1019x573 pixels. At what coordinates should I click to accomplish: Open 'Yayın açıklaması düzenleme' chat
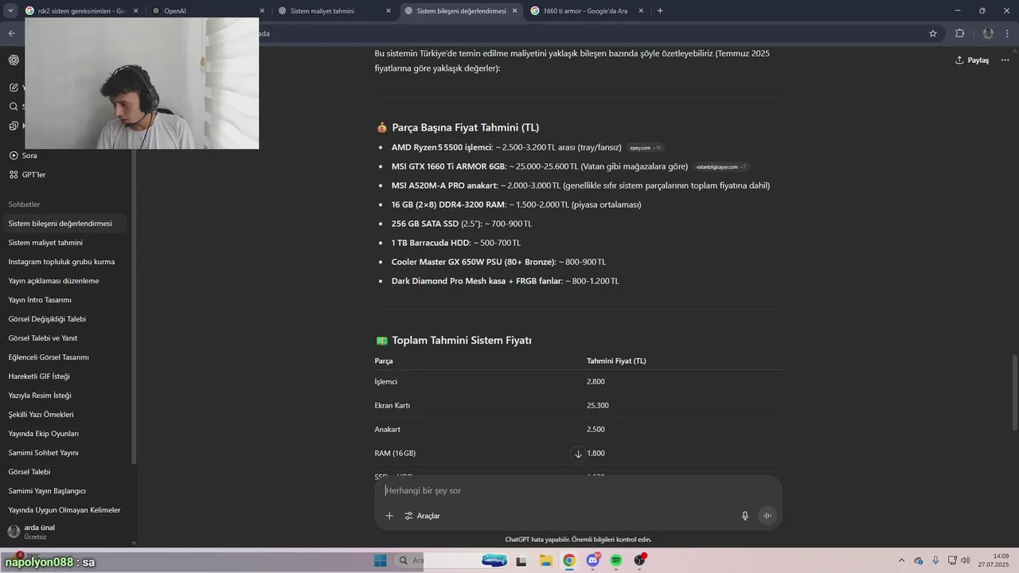(x=65, y=281)
